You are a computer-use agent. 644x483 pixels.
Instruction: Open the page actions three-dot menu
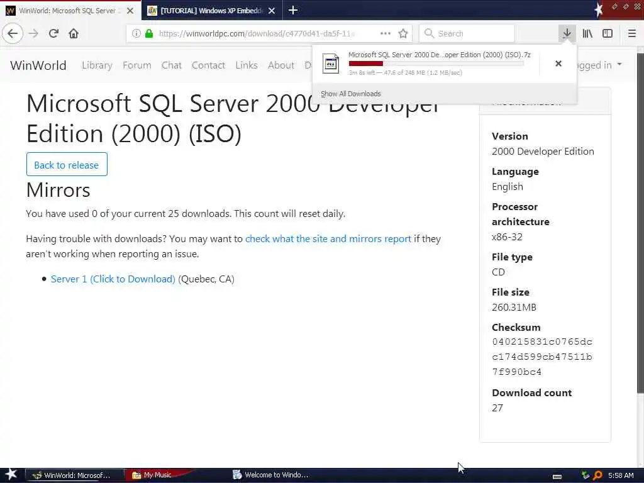click(386, 33)
